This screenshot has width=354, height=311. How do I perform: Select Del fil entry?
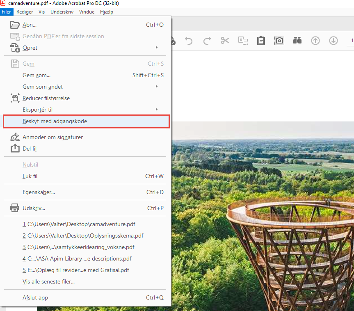(x=85, y=149)
